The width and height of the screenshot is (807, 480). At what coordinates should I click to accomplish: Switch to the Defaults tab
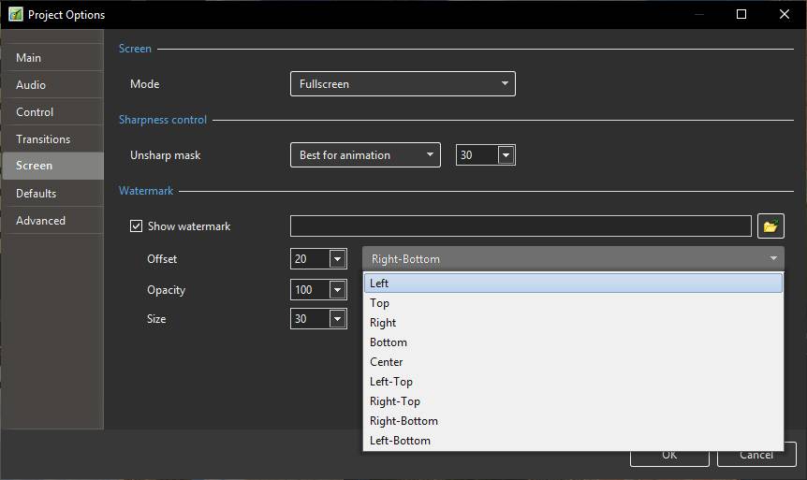53,194
